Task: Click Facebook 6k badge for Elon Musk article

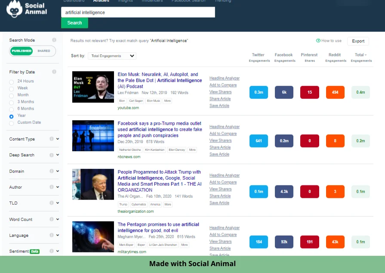Action: click(x=284, y=92)
